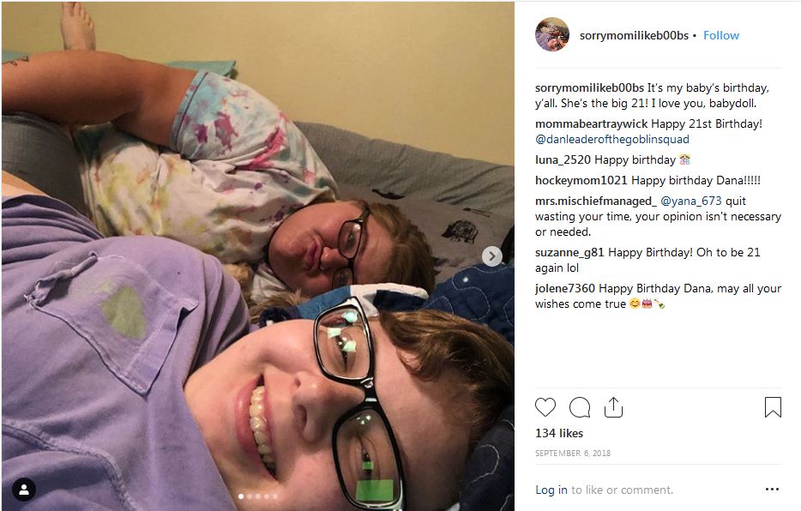Viewport: 801px width, 511px height.
Task: Open comments with the speech bubble icon
Action: [580, 407]
